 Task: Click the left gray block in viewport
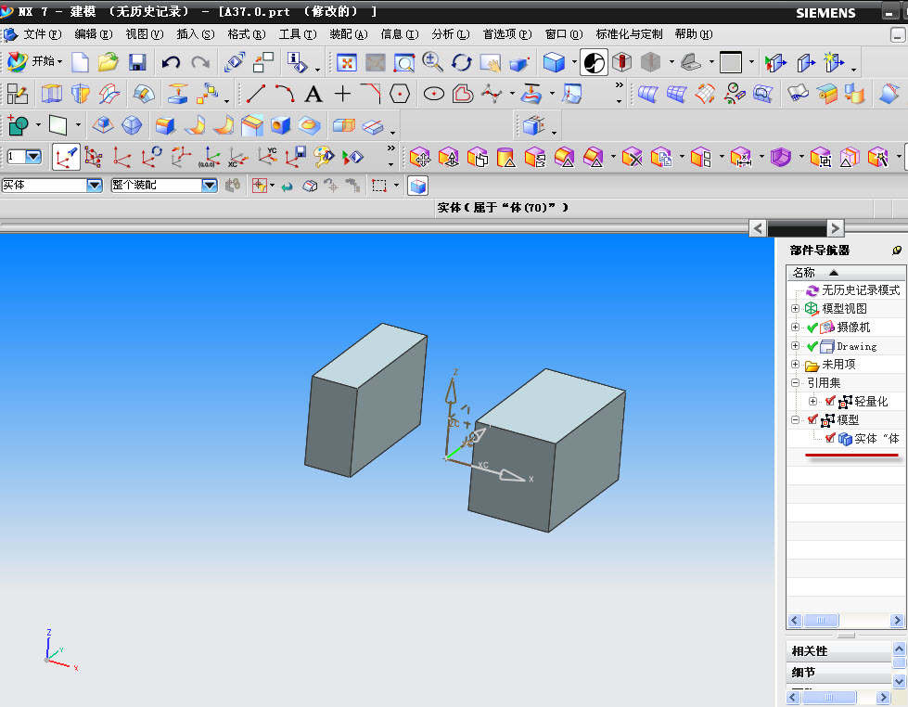(366, 401)
